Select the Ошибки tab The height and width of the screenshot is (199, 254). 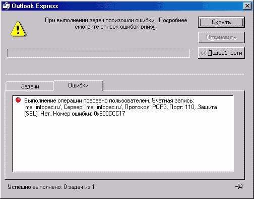tap(78, 85)
